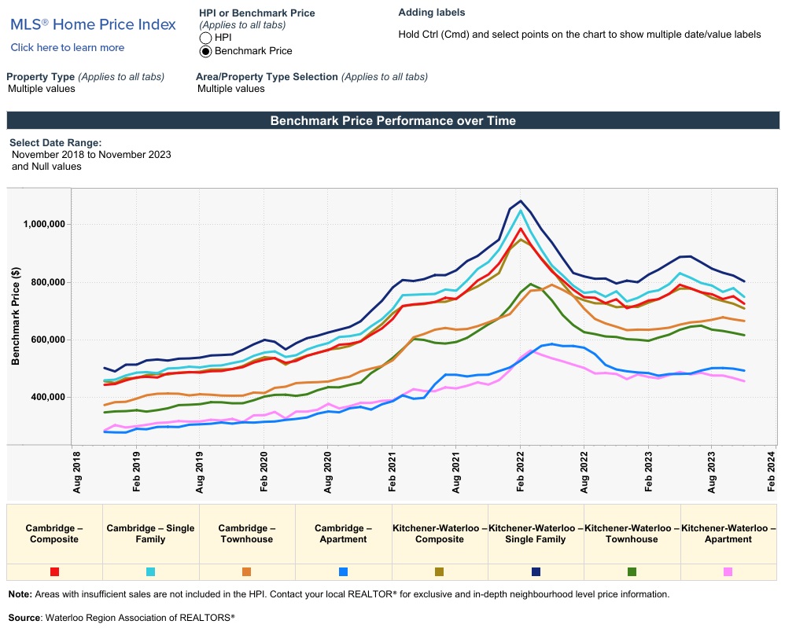The width and height of the screenshot is (785, 628).
Task: Click the red Cambridge Composite legend swatch
Action: (x=54, y=572)
